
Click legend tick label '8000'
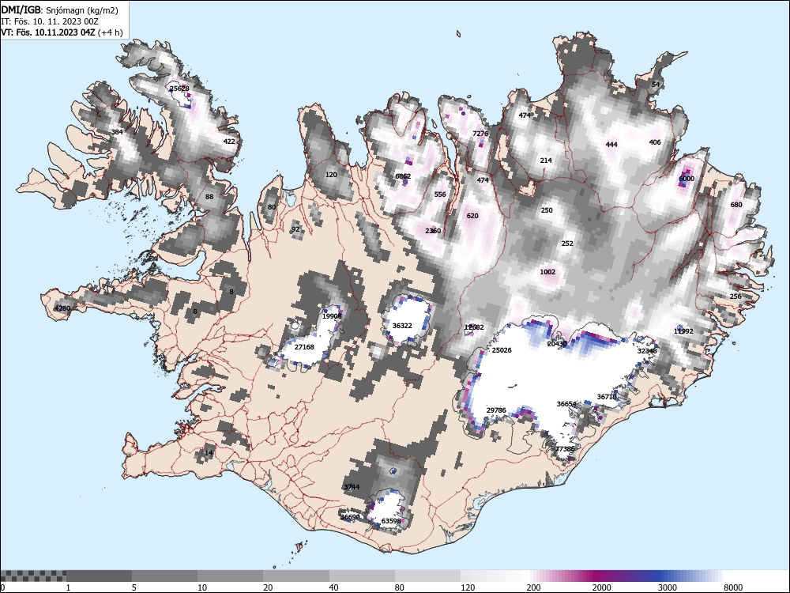click(x=733, y=587)
